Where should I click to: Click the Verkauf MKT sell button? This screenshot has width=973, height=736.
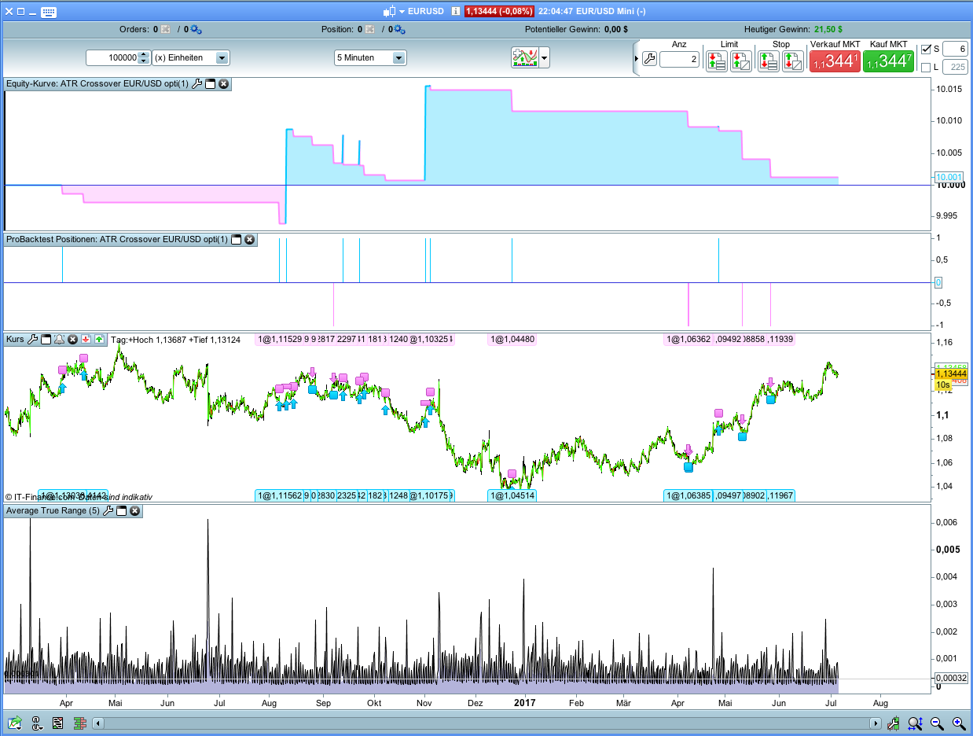[835, 61]
